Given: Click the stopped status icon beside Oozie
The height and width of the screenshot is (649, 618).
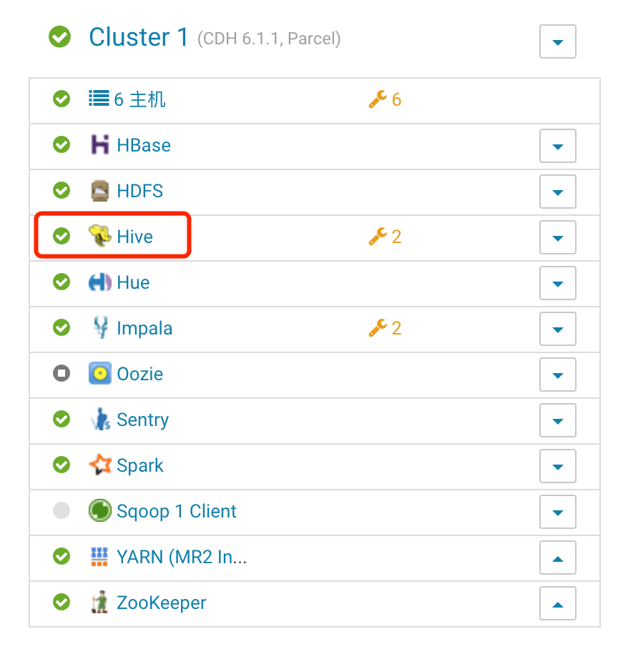Looking at the screenshot, I should (61, 374).
